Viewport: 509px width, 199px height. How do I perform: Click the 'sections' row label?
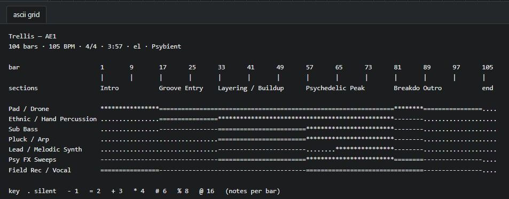23,88
